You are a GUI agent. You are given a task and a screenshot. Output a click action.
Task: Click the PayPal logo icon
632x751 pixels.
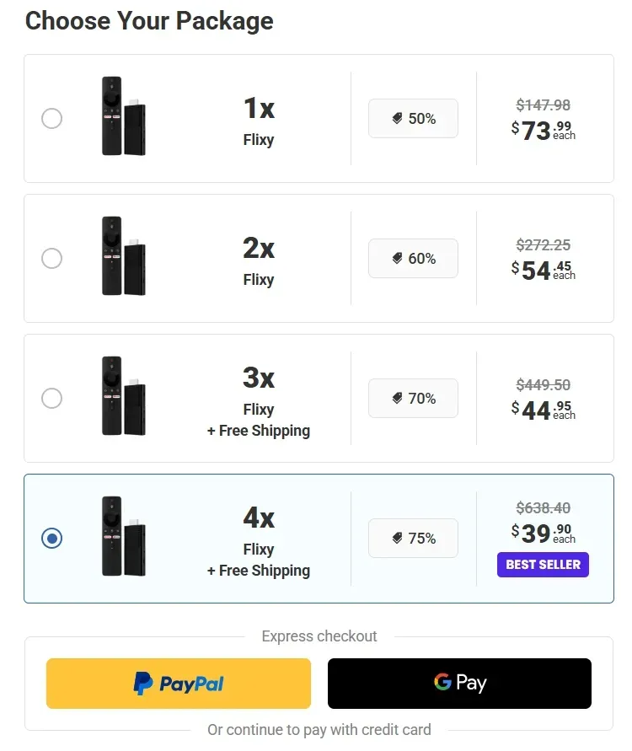click(x=142, y=684)
